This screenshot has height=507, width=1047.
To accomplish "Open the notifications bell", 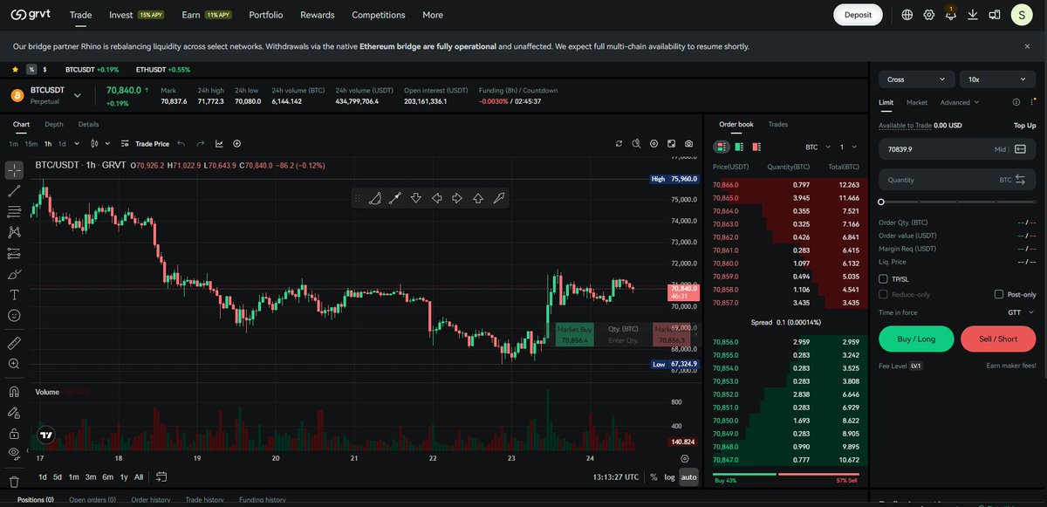I will point(951,15).
